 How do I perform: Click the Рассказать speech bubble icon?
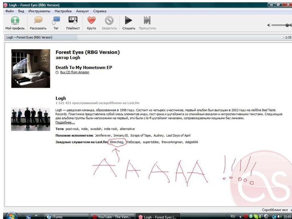(x=38, y=20)
